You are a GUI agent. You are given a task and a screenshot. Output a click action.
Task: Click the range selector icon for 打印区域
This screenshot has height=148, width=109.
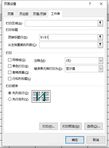pyautogui.click(x=100, y=23)
